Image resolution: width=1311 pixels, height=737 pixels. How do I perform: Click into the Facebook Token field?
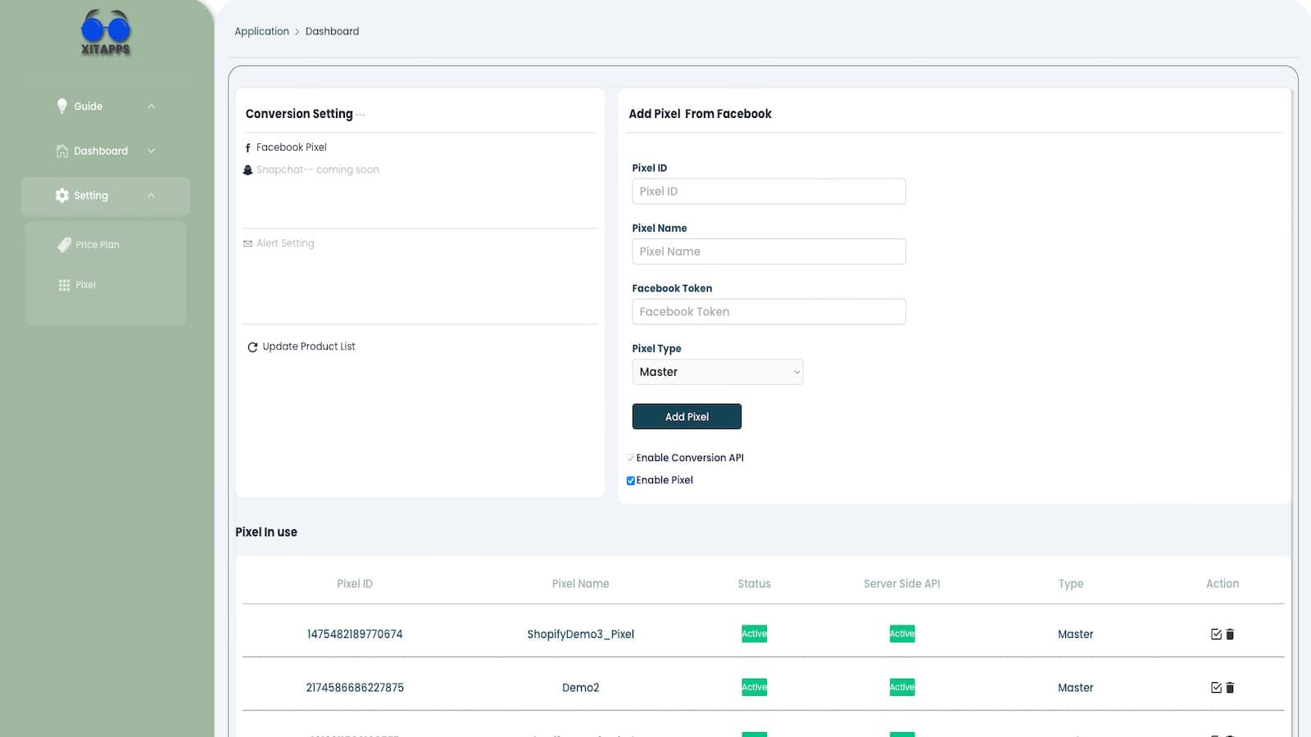click(x=769, y=312)
